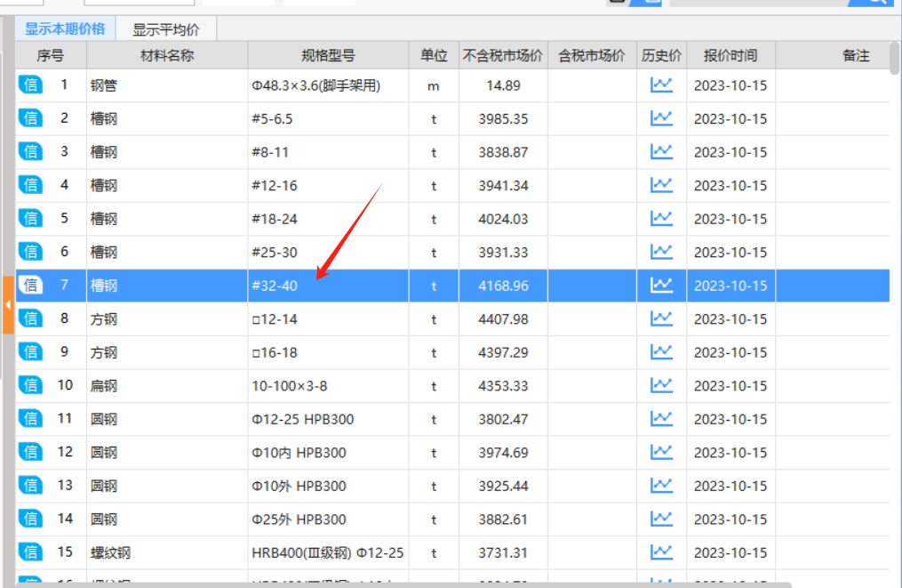Click spec cell 10-100×3-8

(x=328, y=386)
